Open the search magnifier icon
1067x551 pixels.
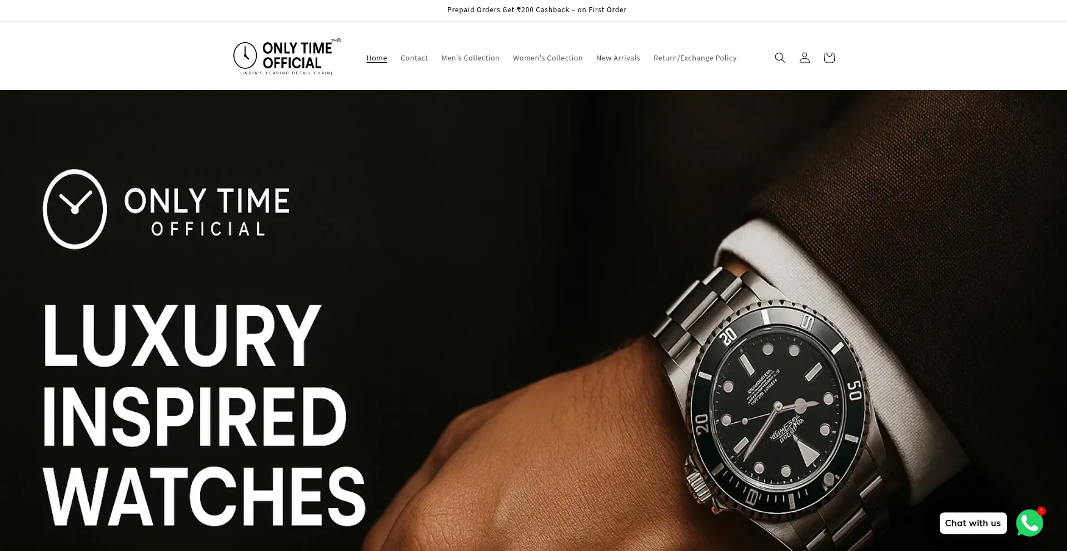pyautogui.click(x=780, y=58)
